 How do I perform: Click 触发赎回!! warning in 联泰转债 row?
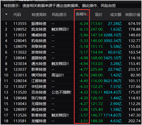60,115
